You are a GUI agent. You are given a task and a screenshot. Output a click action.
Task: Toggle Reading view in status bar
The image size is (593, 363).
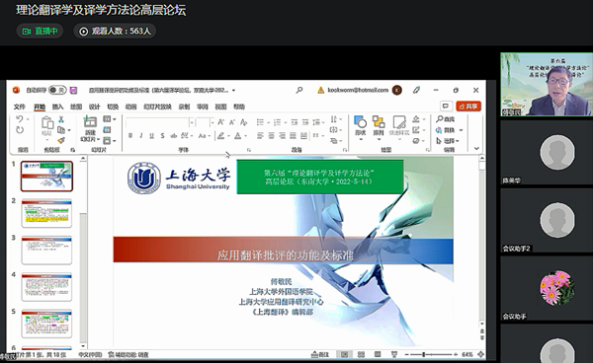pos(378,354)
